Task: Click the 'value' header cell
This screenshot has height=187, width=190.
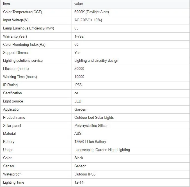Action: click(79, 4)
